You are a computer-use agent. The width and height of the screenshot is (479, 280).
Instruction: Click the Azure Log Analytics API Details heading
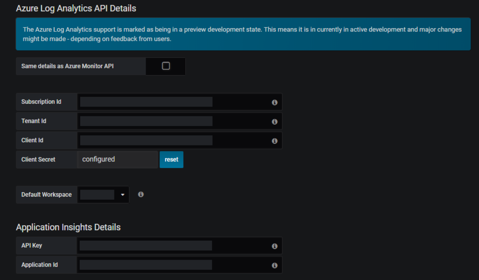(76, 8)
